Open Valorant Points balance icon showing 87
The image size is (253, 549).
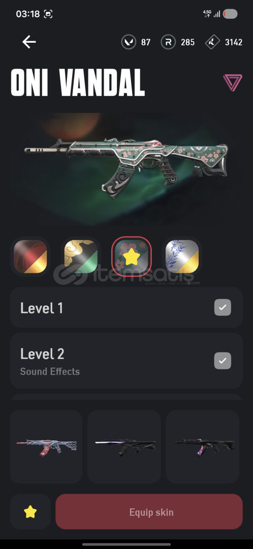(x=129, y=42)
